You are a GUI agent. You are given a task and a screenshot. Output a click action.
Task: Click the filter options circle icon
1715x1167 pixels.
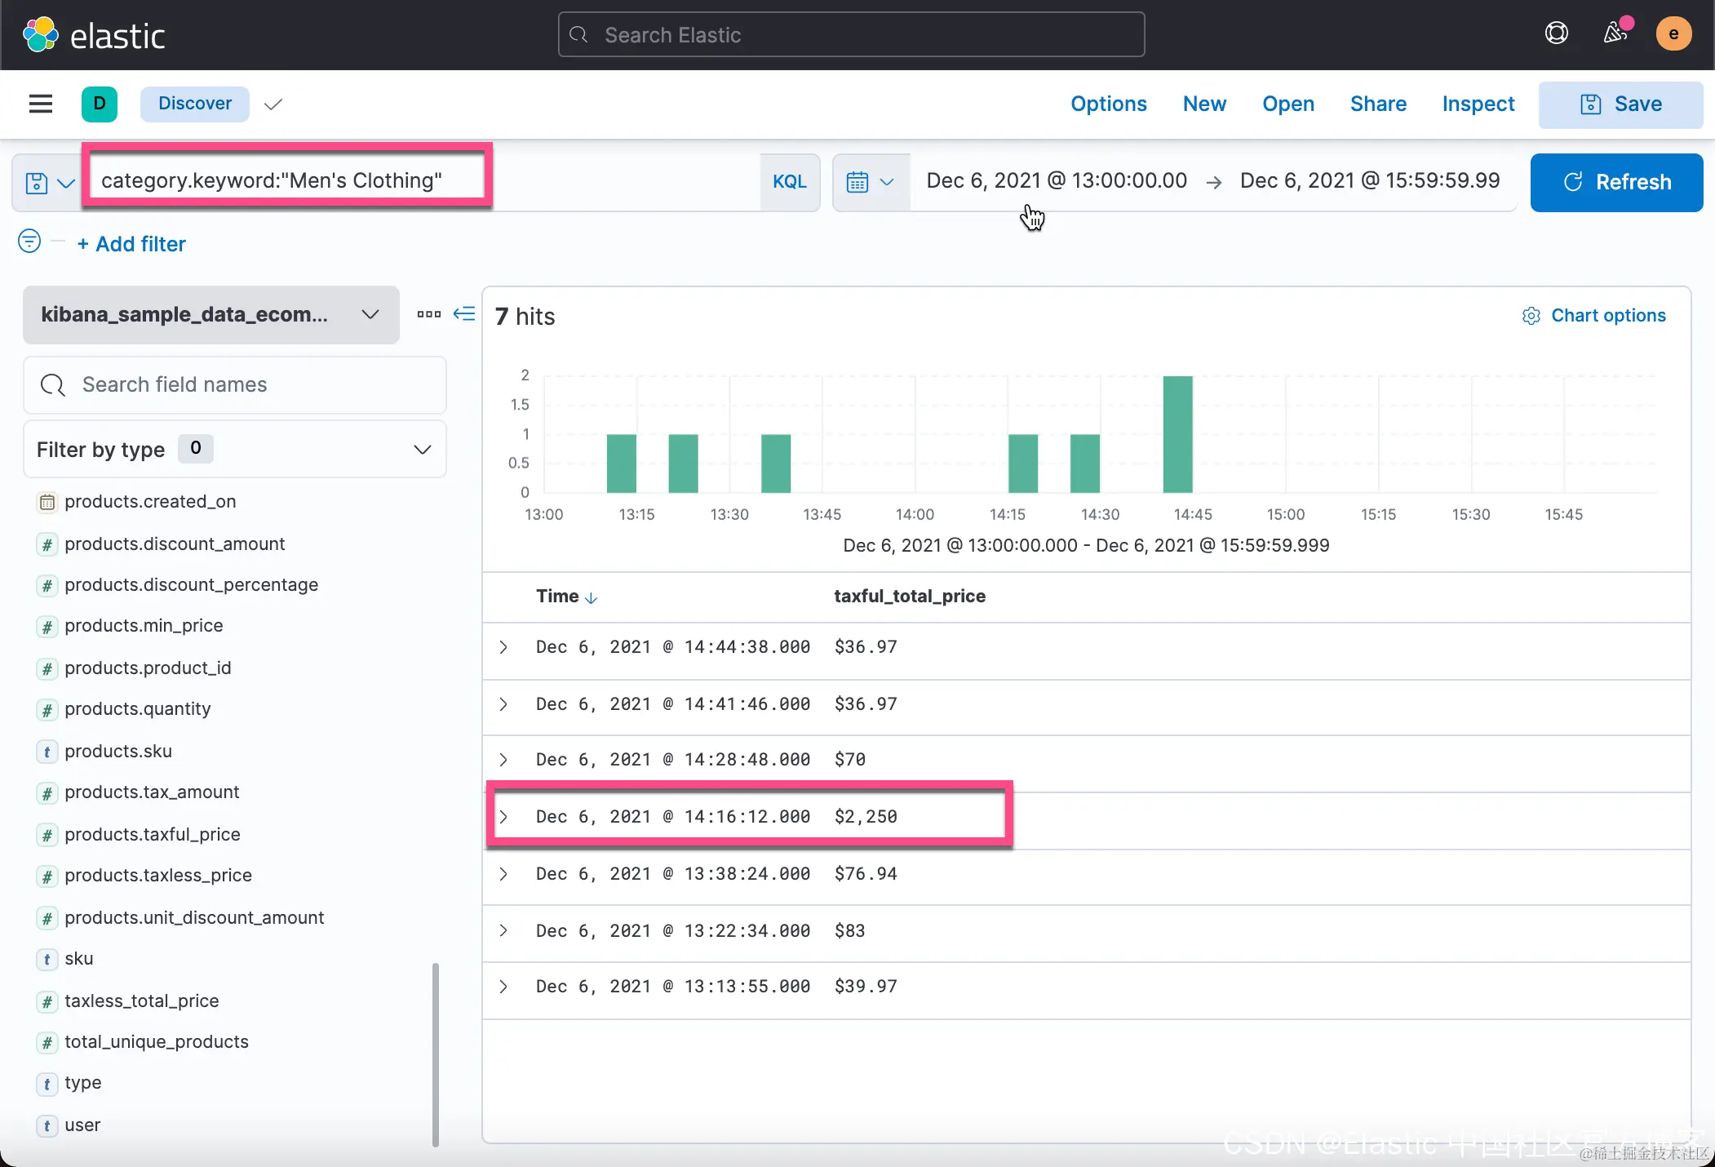(x=29, y=242)
